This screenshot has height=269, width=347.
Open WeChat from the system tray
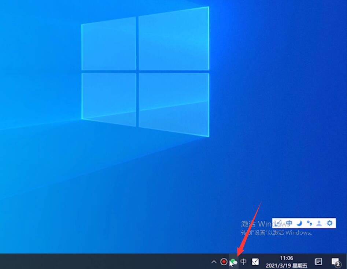click(x=234, y=262)
